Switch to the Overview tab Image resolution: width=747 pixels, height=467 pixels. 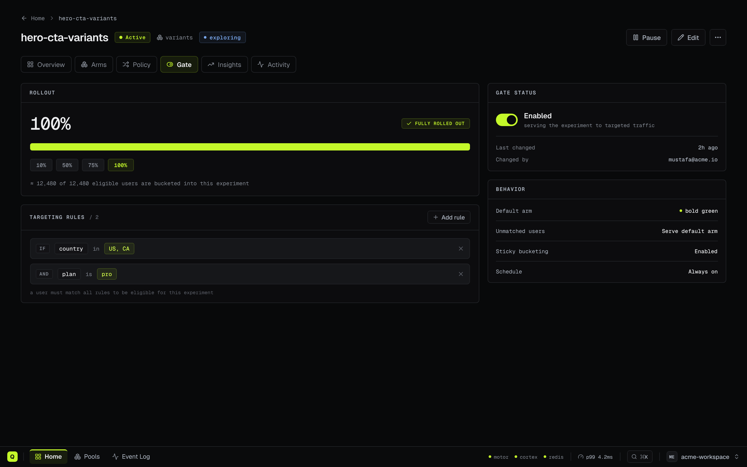tap(46, 64)
